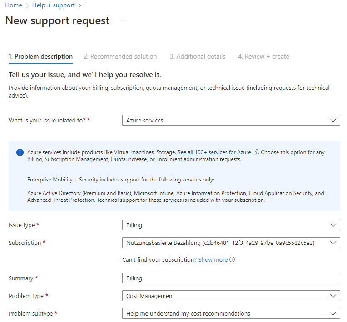Click into the Summary text field
The image size is (347, 322).
coord(231,278)
